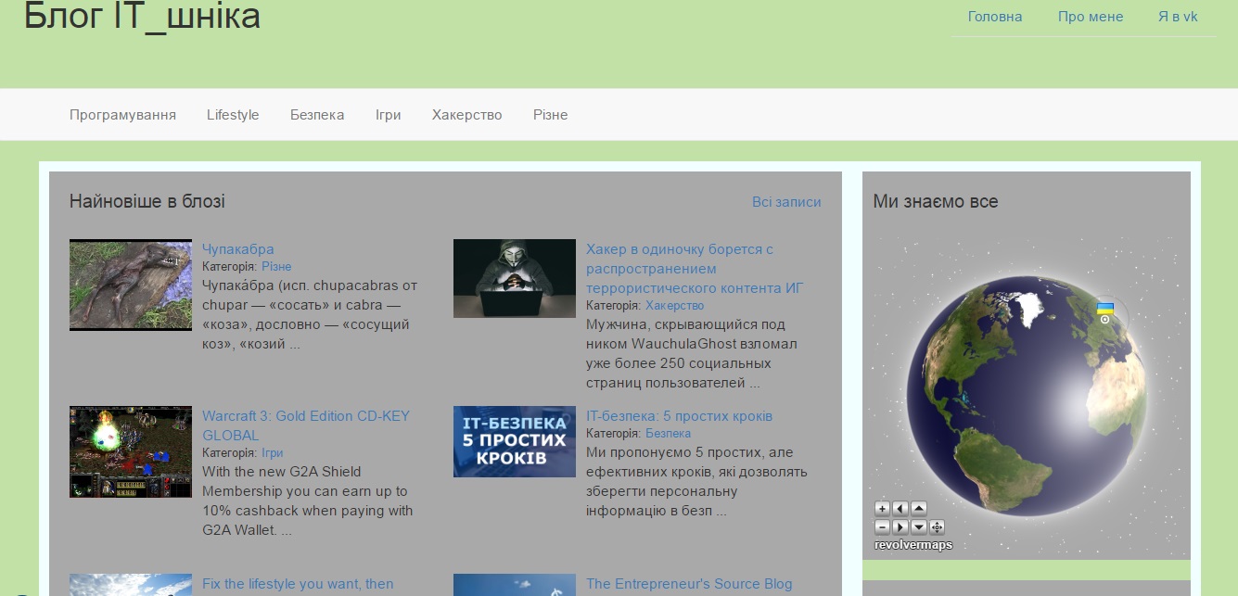The height and width of the screenshot is (596, 1238).
Task: Rotate the globe right with arrow button
Action: (900, 527)
